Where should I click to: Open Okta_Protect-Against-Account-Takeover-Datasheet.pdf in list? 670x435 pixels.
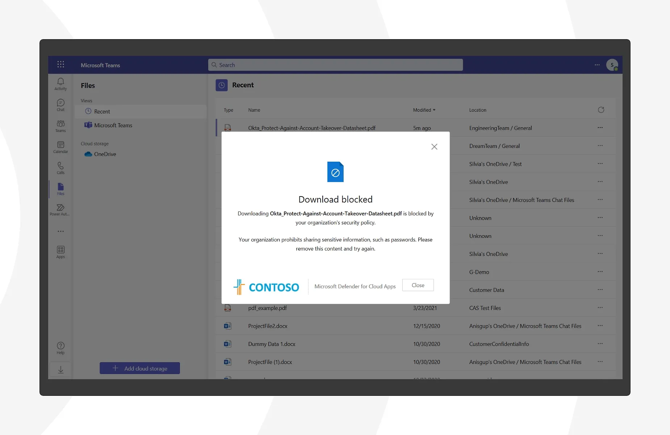point(312,128)
